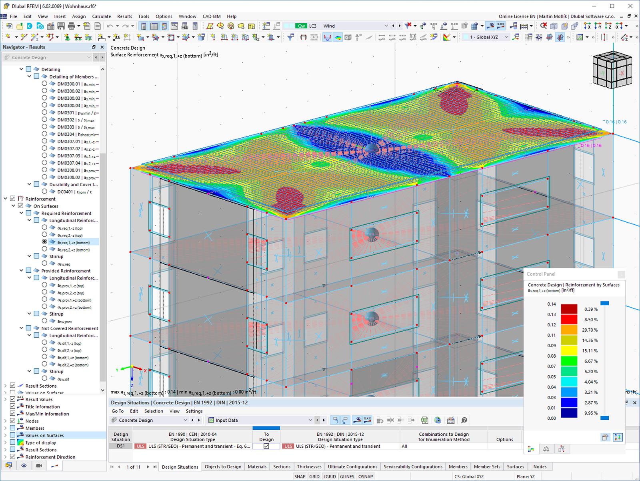Click the zoom-out magnifier icon in the toolbar
Viewport: 640px width, 481px height.
tap(544, 26)
